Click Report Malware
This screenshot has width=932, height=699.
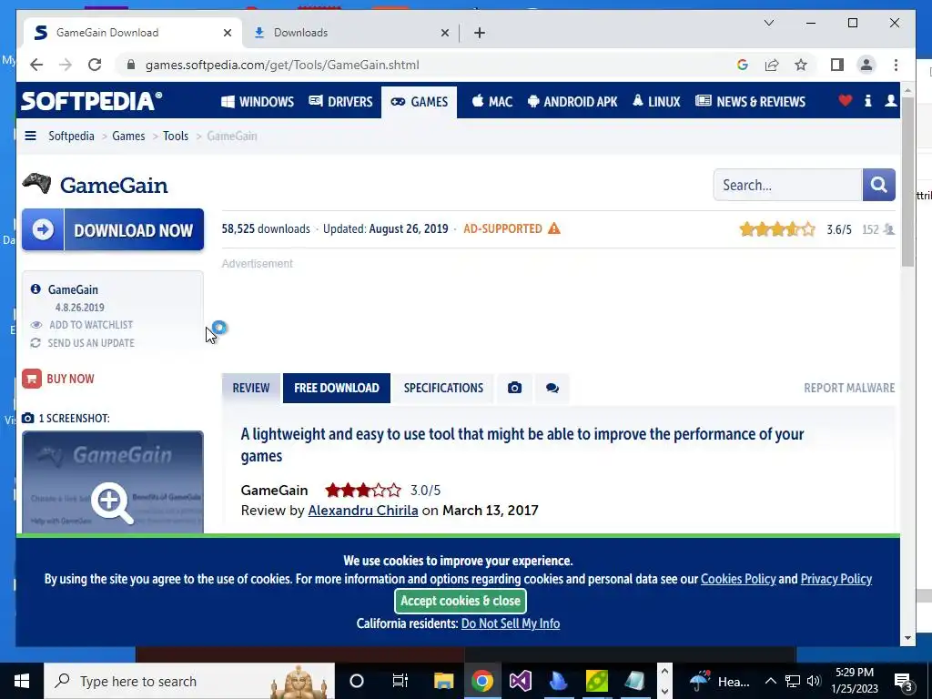click(x=849, y=388)
